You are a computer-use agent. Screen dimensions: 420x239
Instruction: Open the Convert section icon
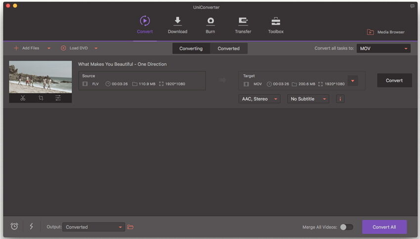pos(145,21)
